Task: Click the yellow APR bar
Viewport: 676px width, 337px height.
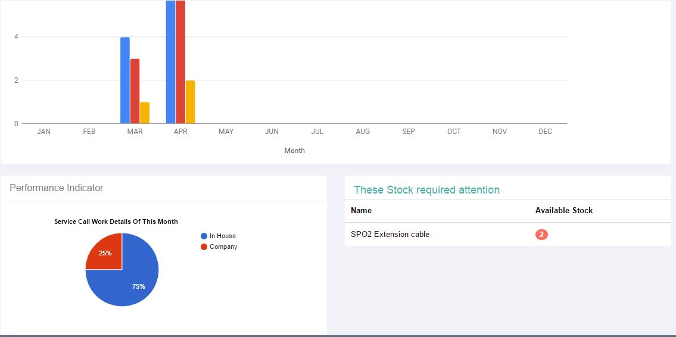Action: pos(190,102)
